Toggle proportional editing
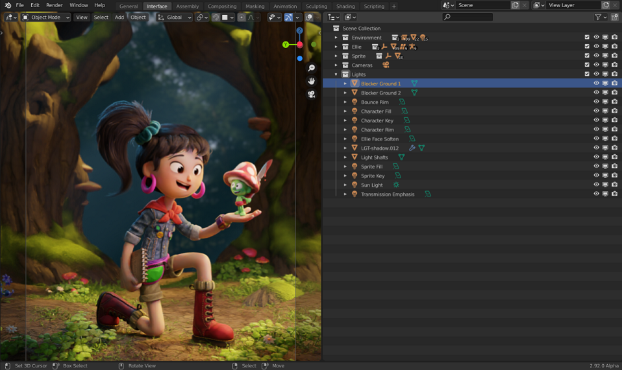This screenshot has width=622, height=370. [242, 17]
